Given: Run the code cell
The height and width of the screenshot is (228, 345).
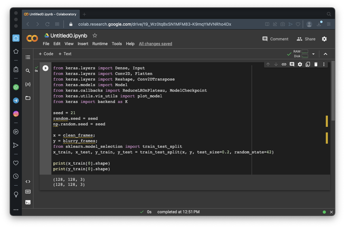Looking at the screenshot, I should pos(45,68).
